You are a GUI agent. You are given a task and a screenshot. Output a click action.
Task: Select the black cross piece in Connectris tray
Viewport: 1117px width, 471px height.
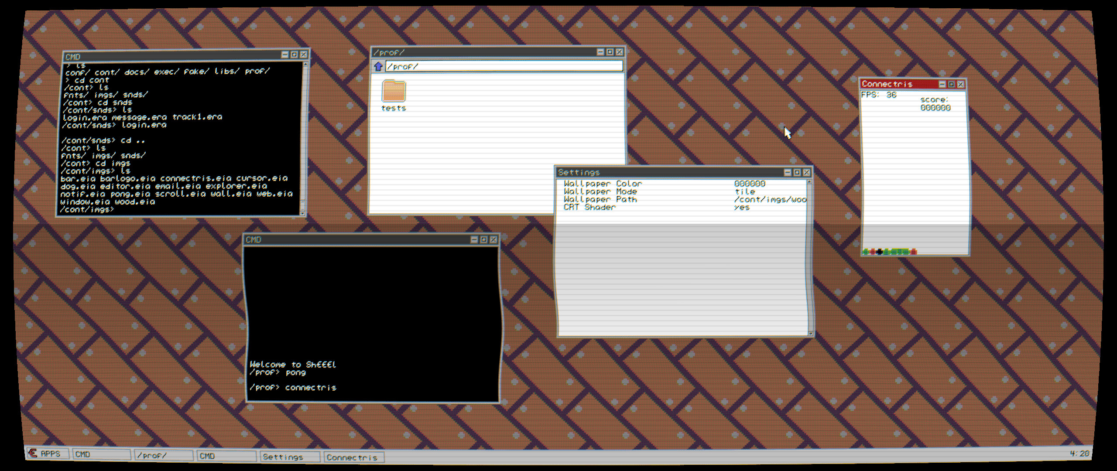[880, 251]
